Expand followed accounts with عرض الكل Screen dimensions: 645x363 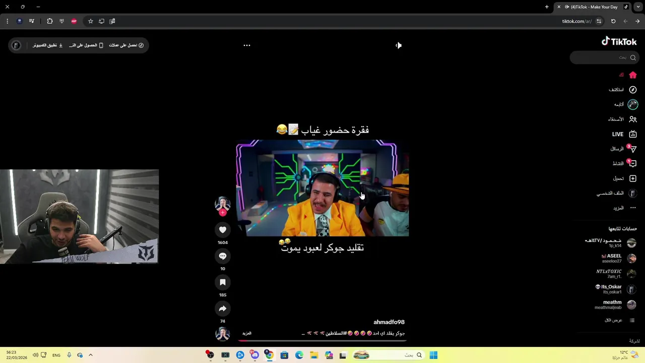coord(620,321)
